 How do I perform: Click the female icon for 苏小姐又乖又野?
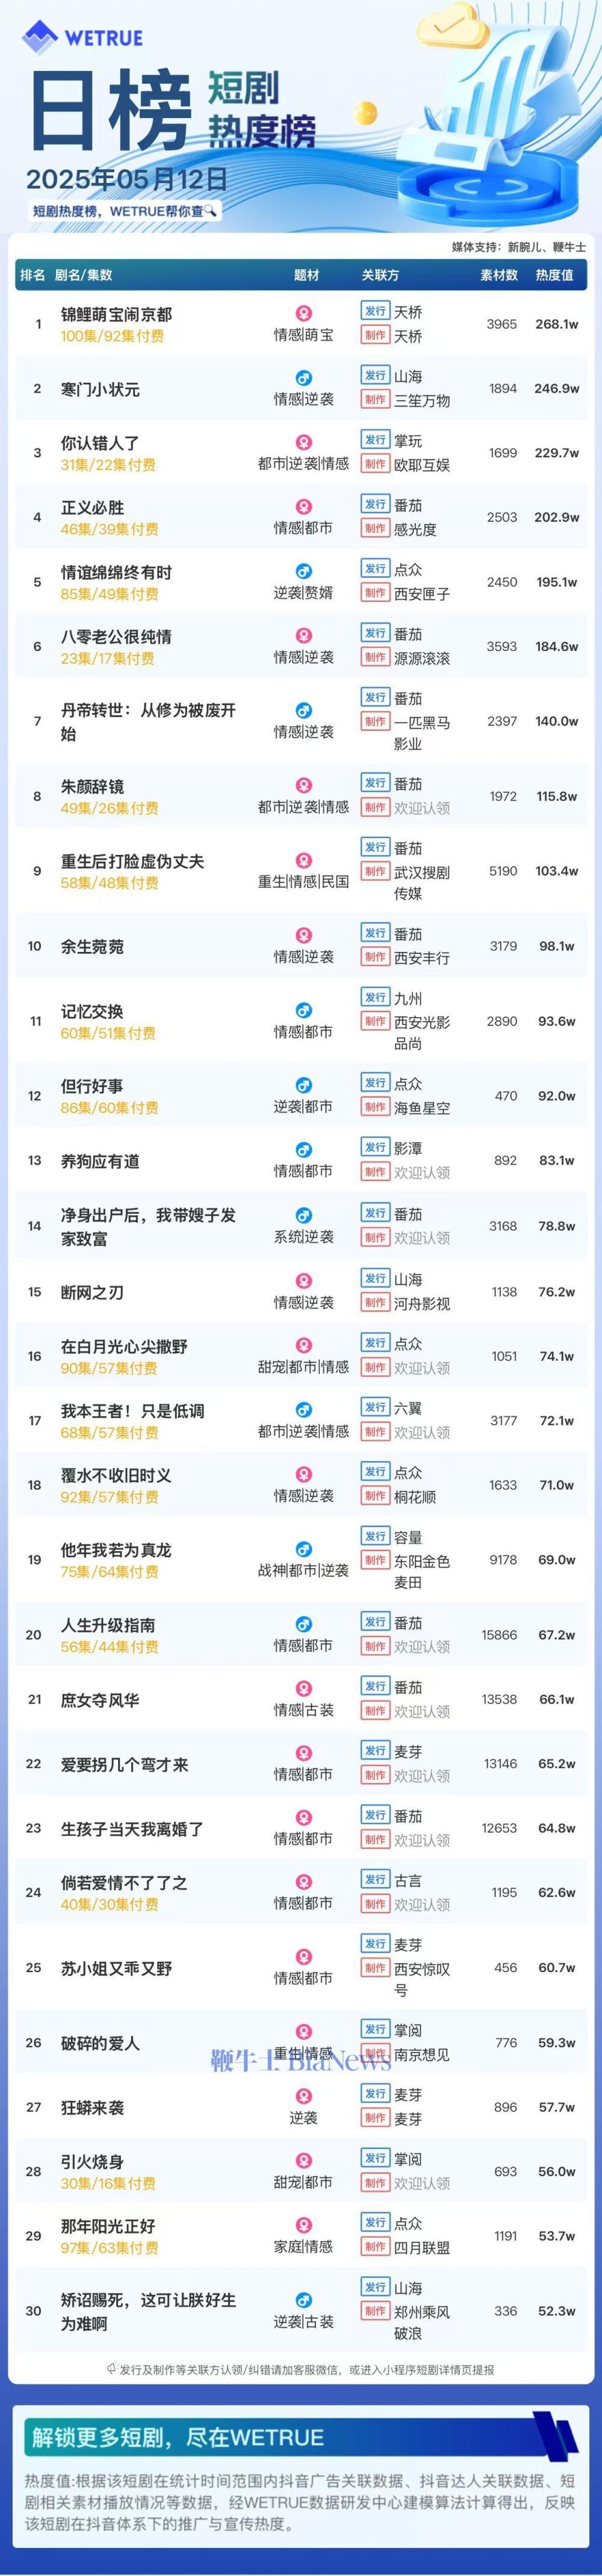(x=303, y=1957)
